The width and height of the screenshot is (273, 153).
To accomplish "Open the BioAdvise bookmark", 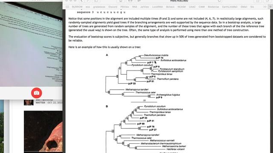I will click(213, 7).
